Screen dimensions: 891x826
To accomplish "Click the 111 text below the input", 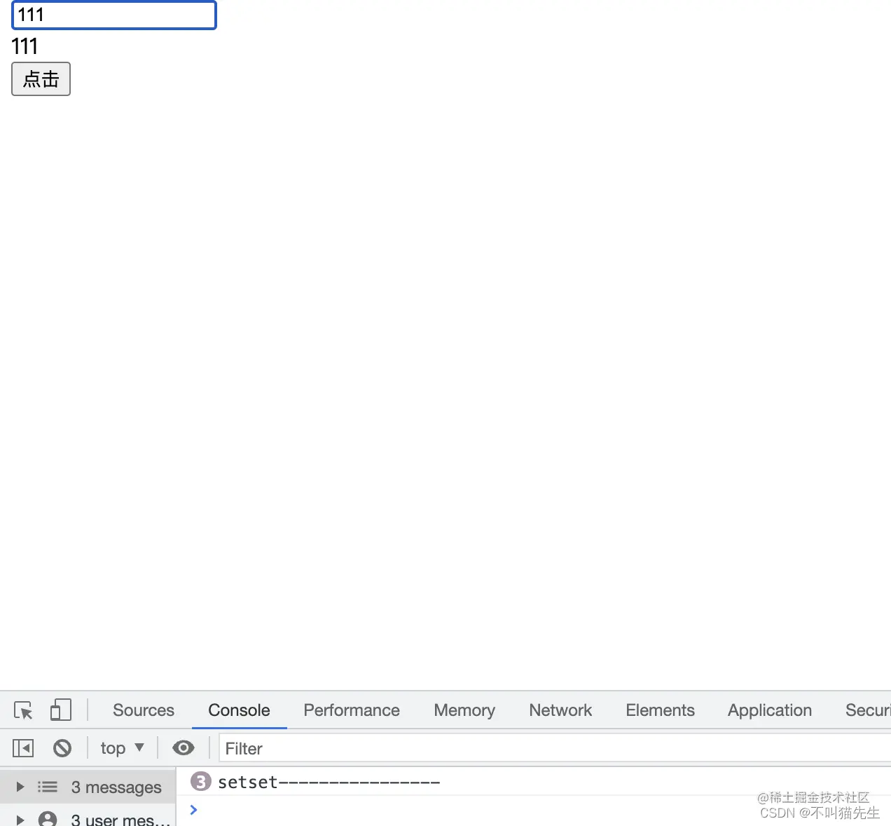I will click(x=25, y=46).
